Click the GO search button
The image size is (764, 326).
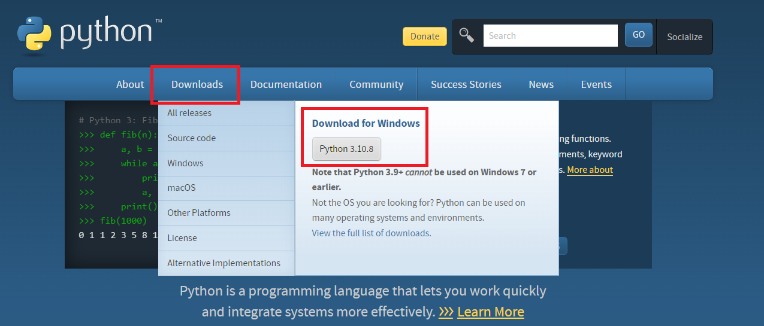click(x=639, y=35)
